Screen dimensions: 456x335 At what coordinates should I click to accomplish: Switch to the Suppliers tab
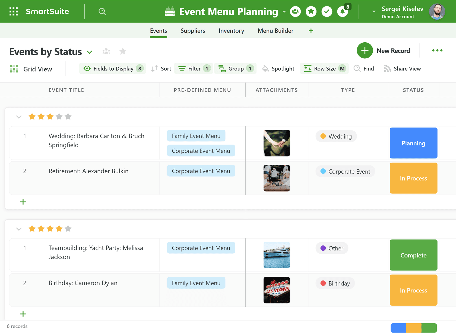193,31
